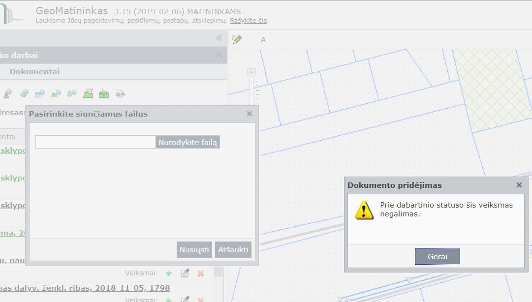Screen dimensions: 532x302
Task: Select the letter A text tool
Action: pyautogui.click(x=263, y=40)
